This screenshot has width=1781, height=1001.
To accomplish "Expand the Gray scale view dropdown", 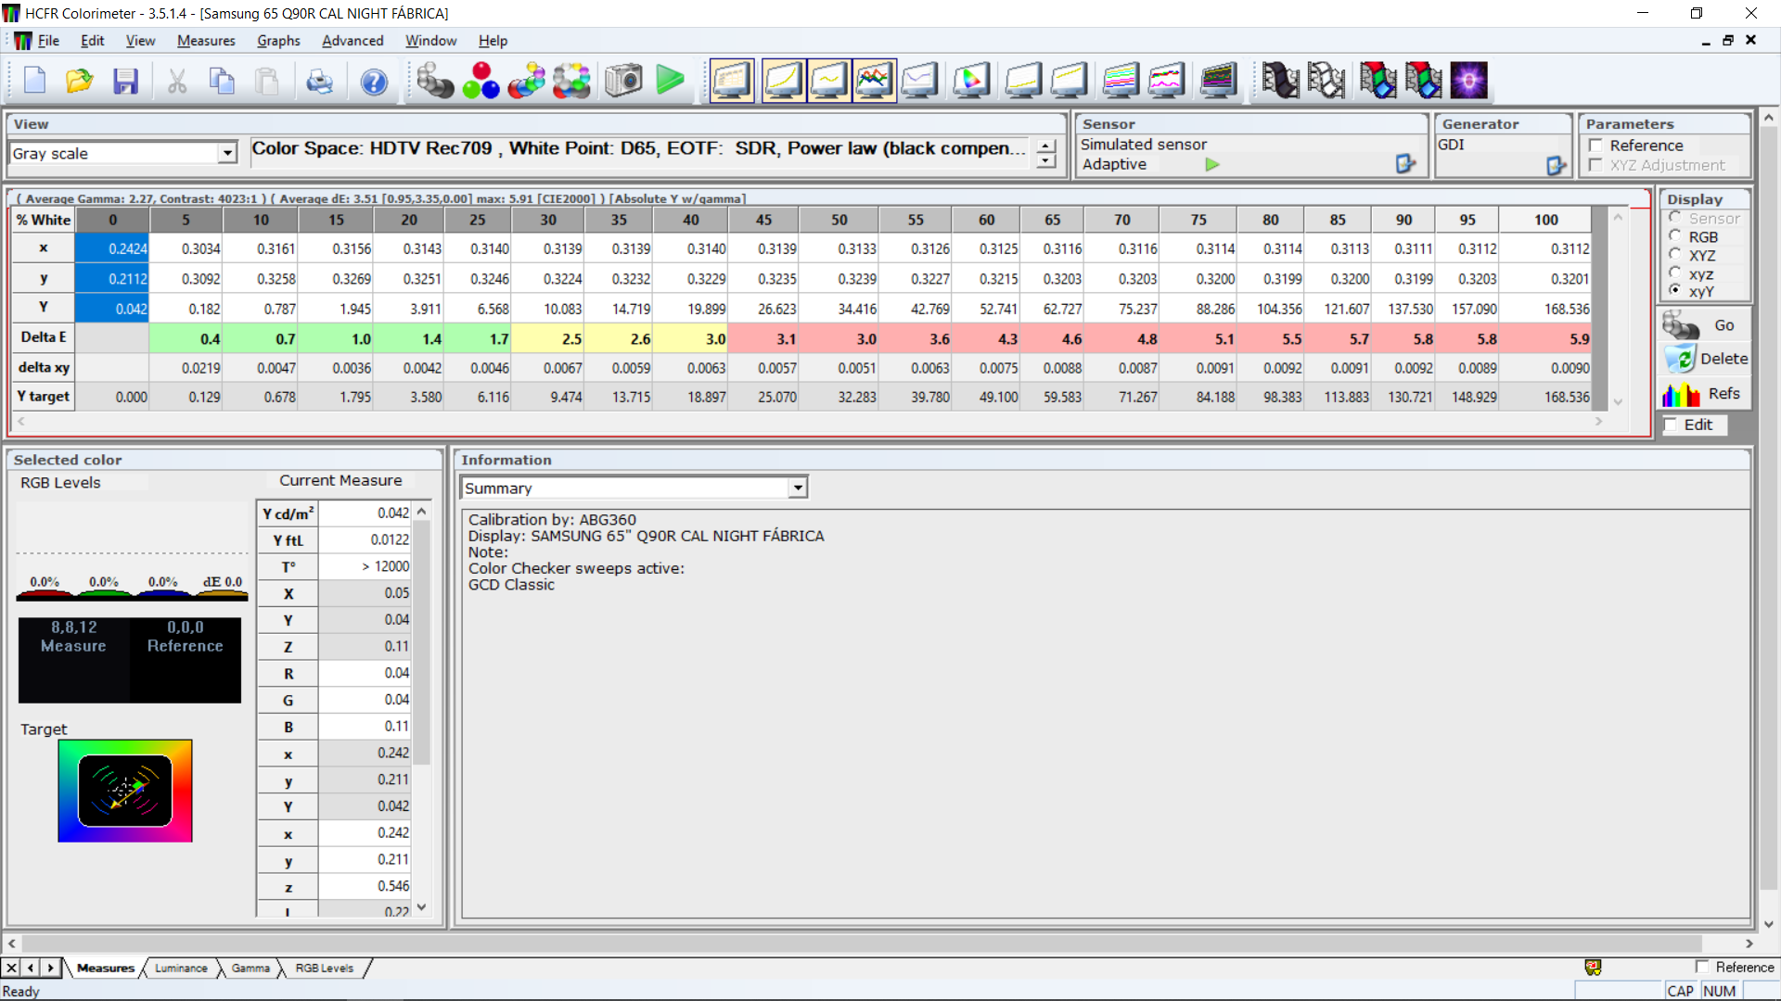I will (x=227, y=153).
